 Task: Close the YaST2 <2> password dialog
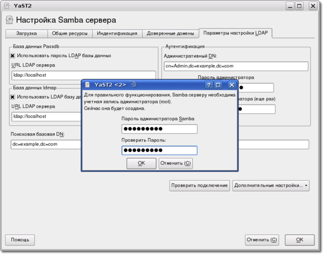[231, 85]
